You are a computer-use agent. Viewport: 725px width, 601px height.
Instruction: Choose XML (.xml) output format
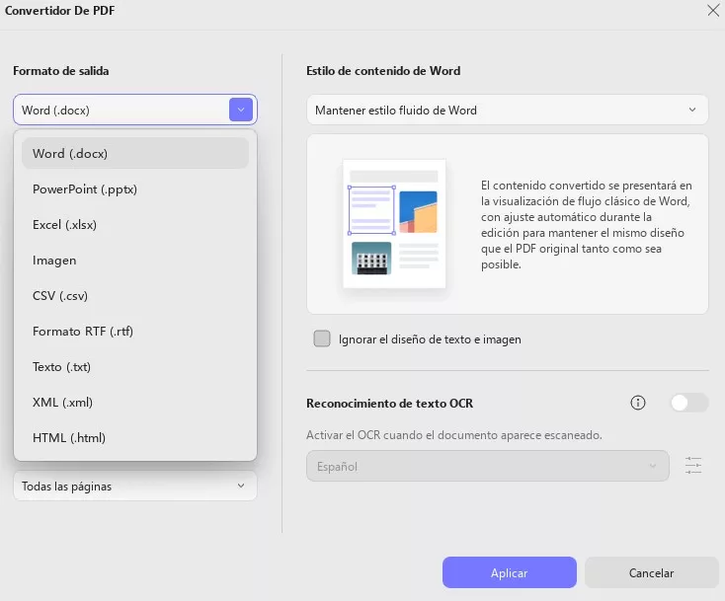(x=135, y=403)
